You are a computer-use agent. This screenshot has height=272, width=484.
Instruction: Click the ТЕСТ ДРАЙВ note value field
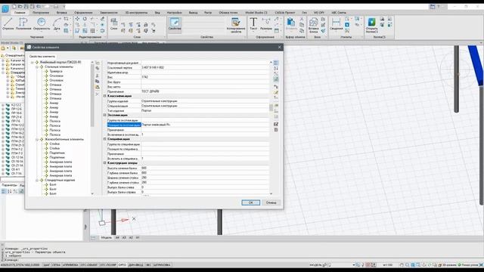coord(205,91)
